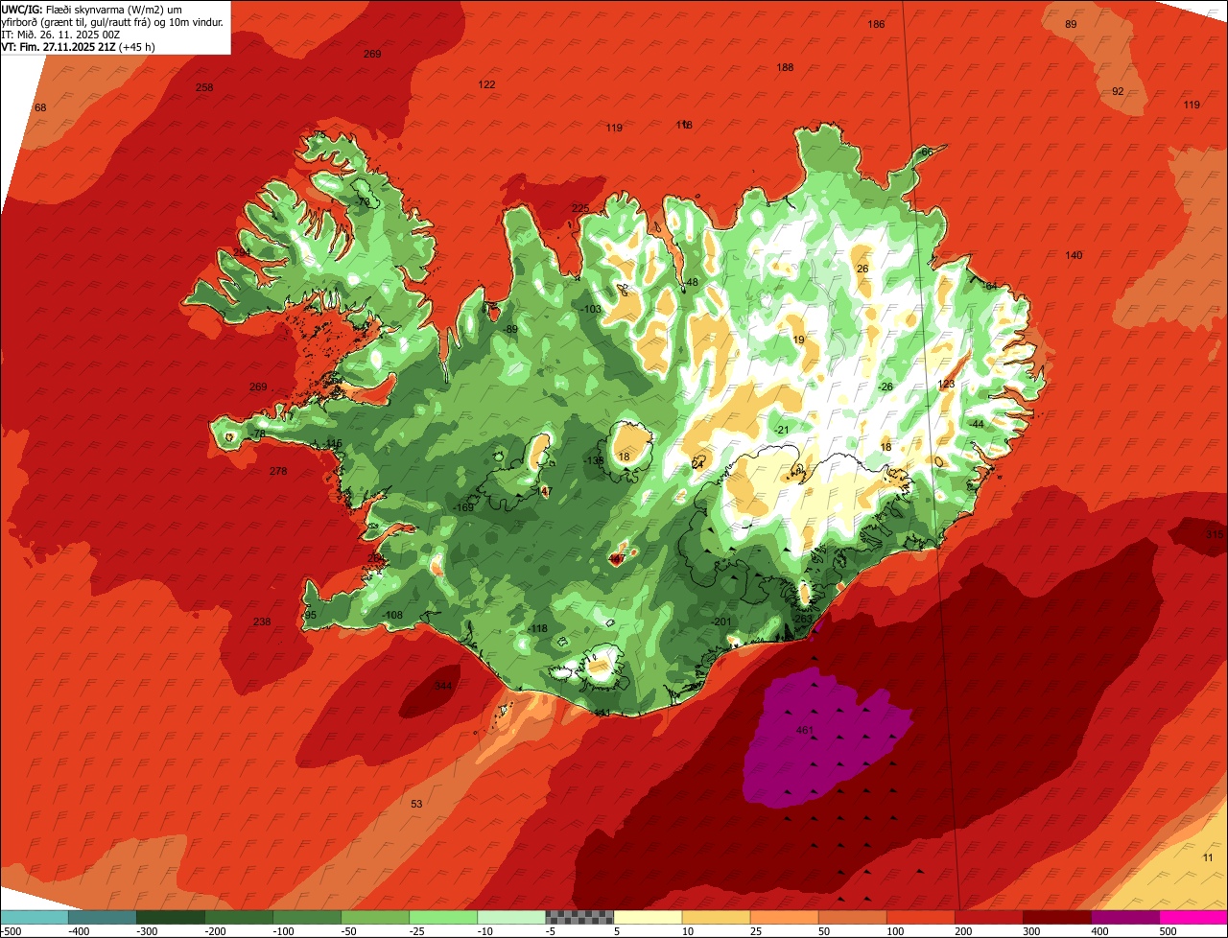
Task: Pick the pale yellow swatch between 5 and 10
Action: [x=648, y=917]
